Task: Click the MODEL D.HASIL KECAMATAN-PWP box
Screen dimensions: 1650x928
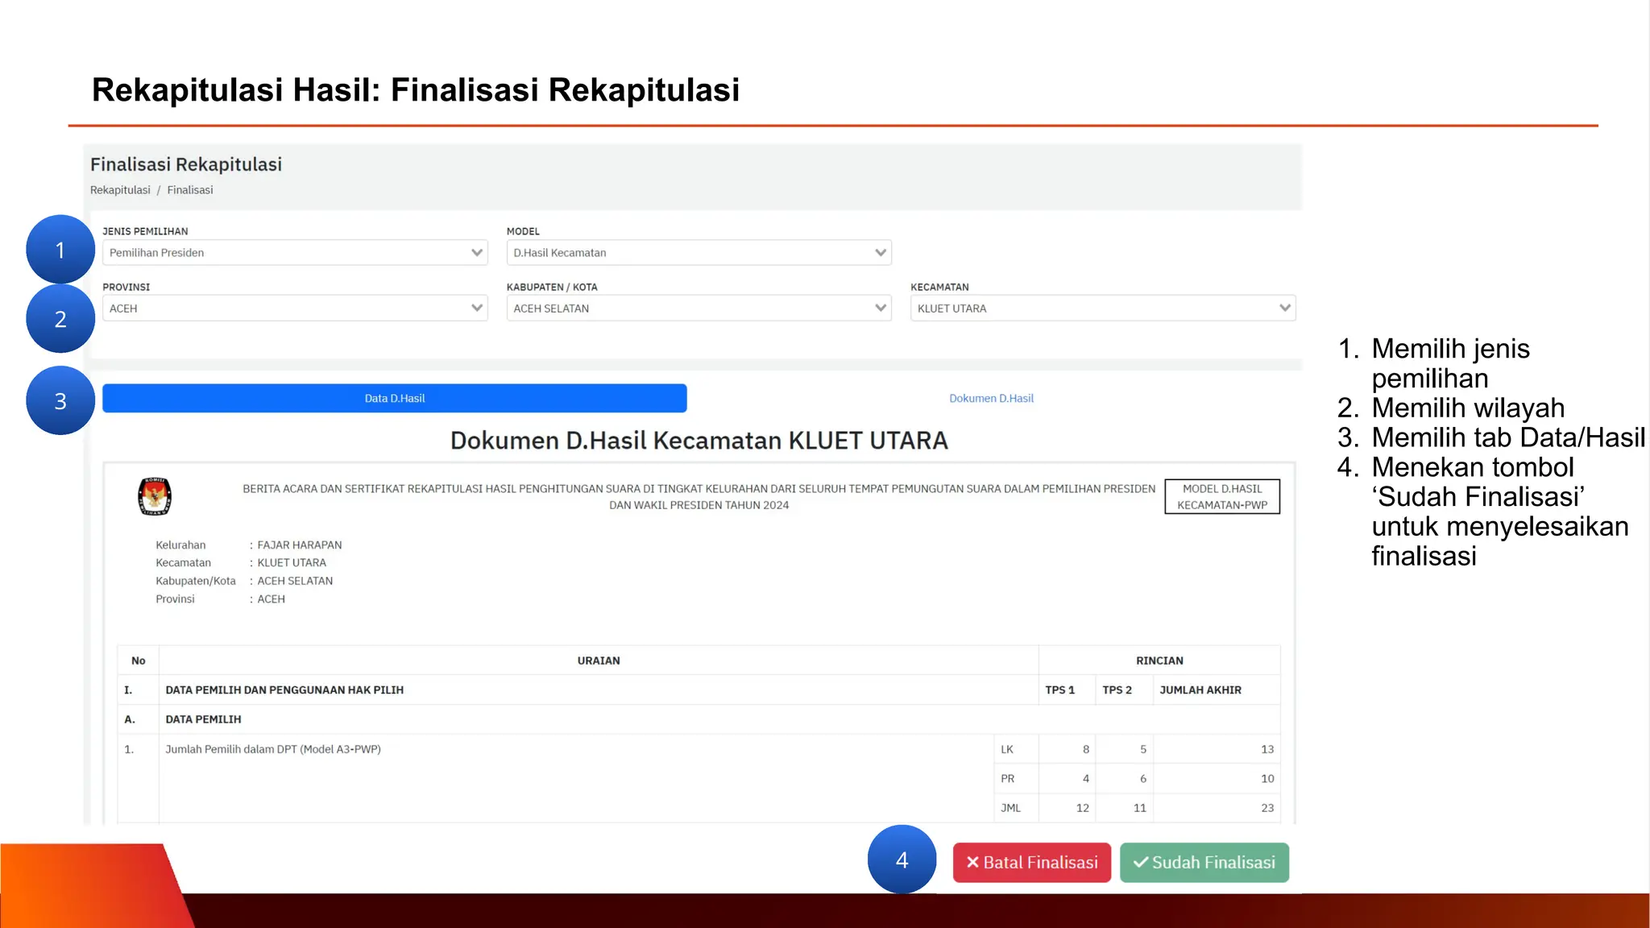Action: tap(1221, 497)
